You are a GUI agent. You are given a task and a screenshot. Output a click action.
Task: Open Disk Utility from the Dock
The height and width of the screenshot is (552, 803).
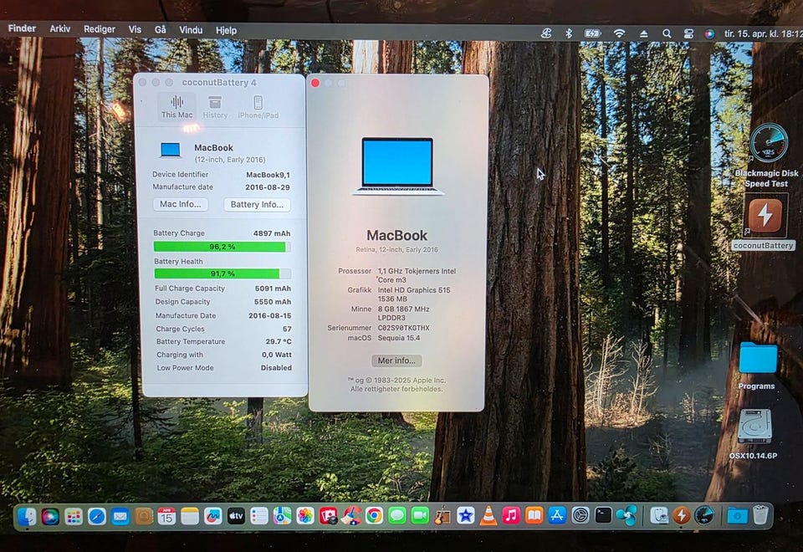pyautogui.click(x=658, y=516)
